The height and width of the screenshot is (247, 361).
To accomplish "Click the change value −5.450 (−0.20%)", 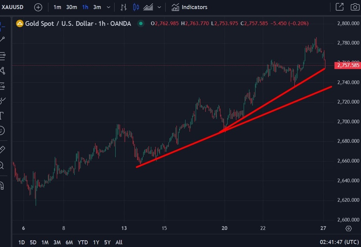I will point(289,24).
